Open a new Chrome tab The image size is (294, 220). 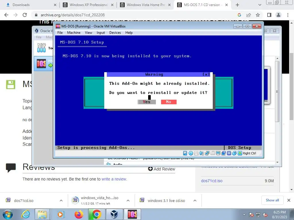(237, 5)
